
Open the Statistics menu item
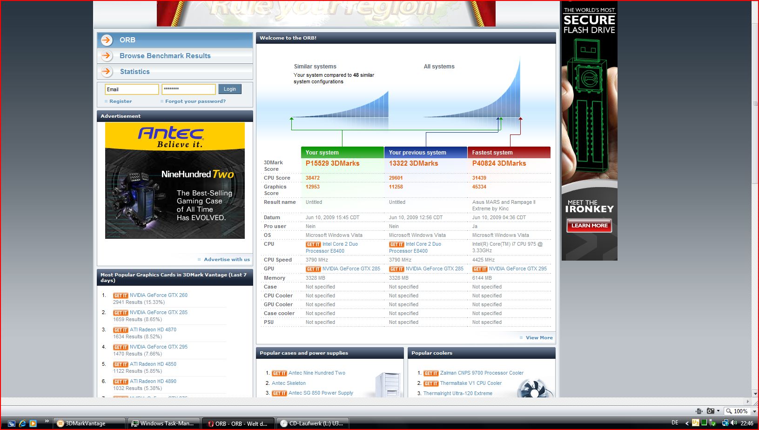175,72
